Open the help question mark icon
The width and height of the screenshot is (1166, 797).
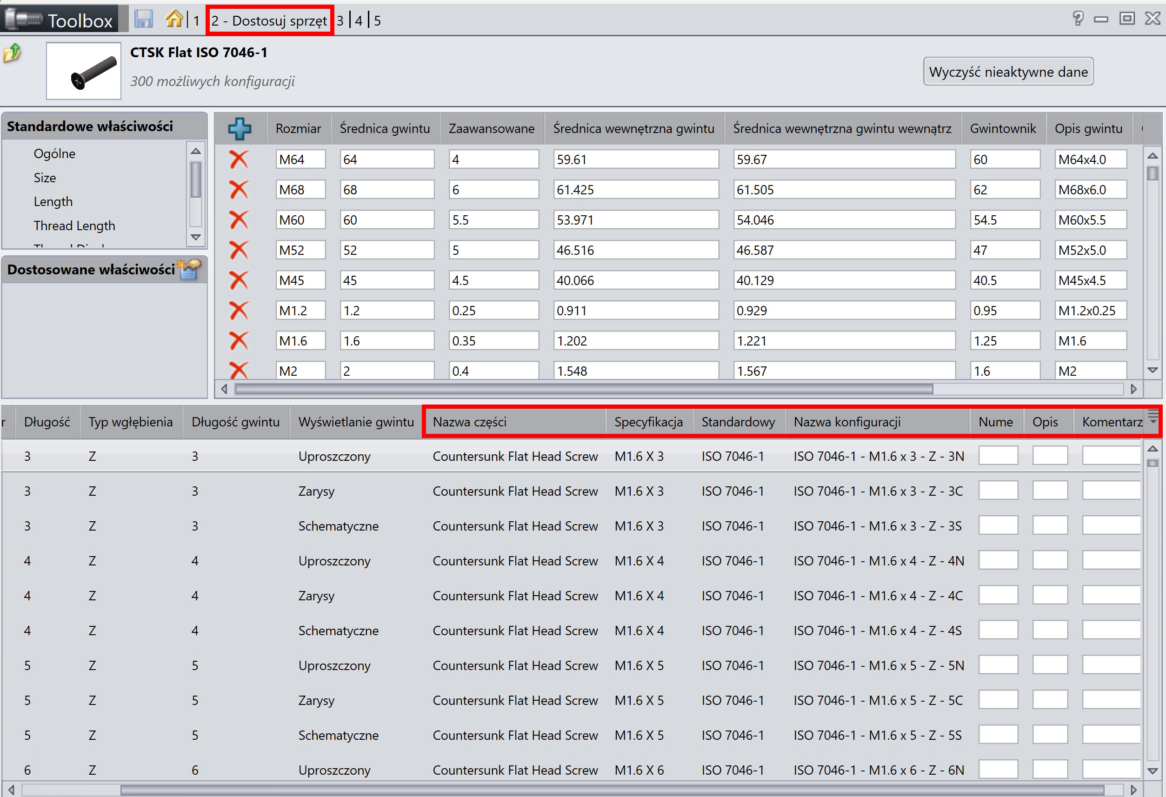[x=1077, y=19]
